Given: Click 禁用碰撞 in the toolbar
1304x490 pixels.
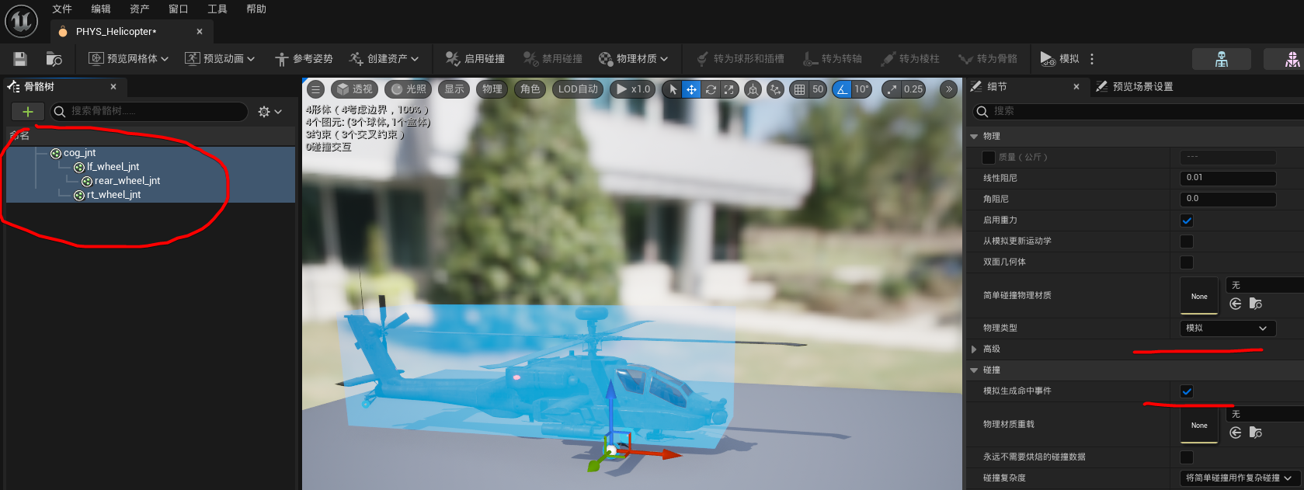Looking at the screenshot, I should click(x=552, y=59).
